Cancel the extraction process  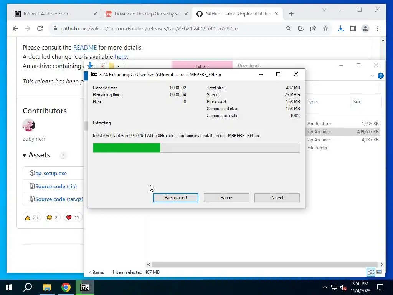point(277,198)
